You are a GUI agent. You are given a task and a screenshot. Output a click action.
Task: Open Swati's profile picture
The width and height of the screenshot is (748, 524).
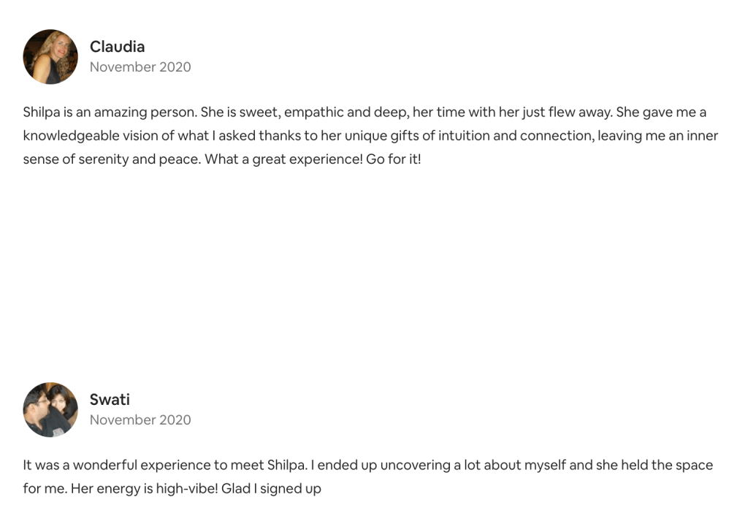click(x=50, y=409)
